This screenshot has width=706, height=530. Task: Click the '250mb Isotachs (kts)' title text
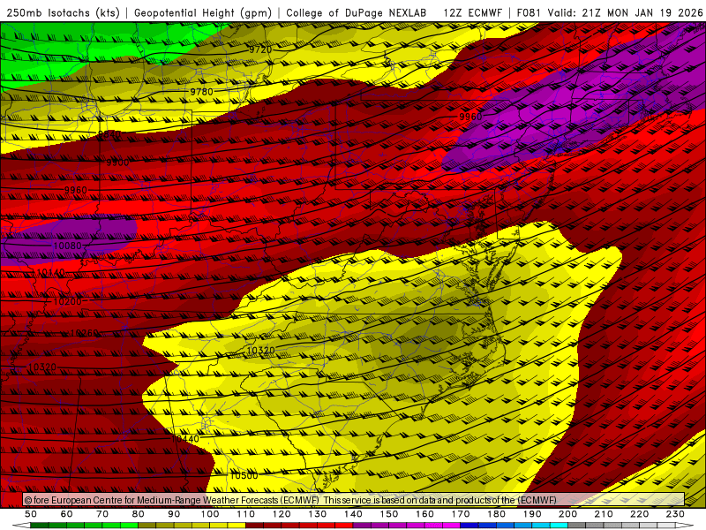63,13
